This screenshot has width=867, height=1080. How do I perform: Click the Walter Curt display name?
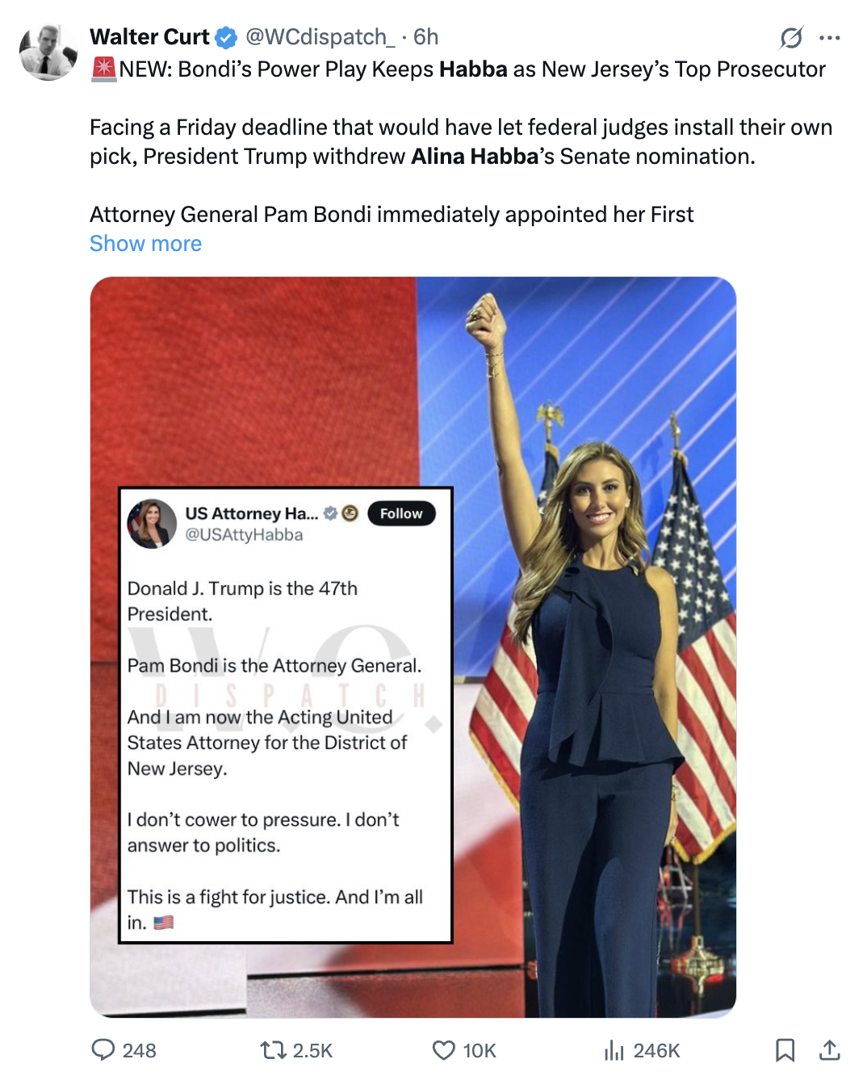(149, 37)
